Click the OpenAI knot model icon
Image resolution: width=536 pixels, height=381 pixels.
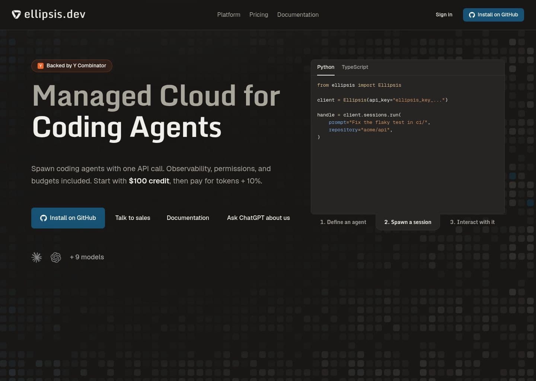coord(56,257)
